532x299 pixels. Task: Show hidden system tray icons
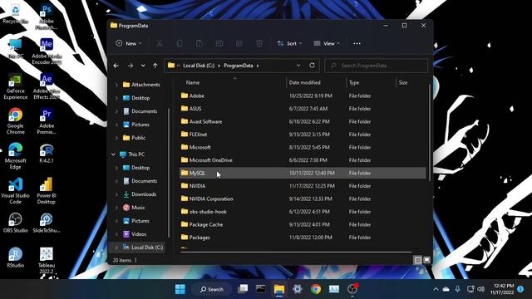pyautogui.click(x=436, y=289)
